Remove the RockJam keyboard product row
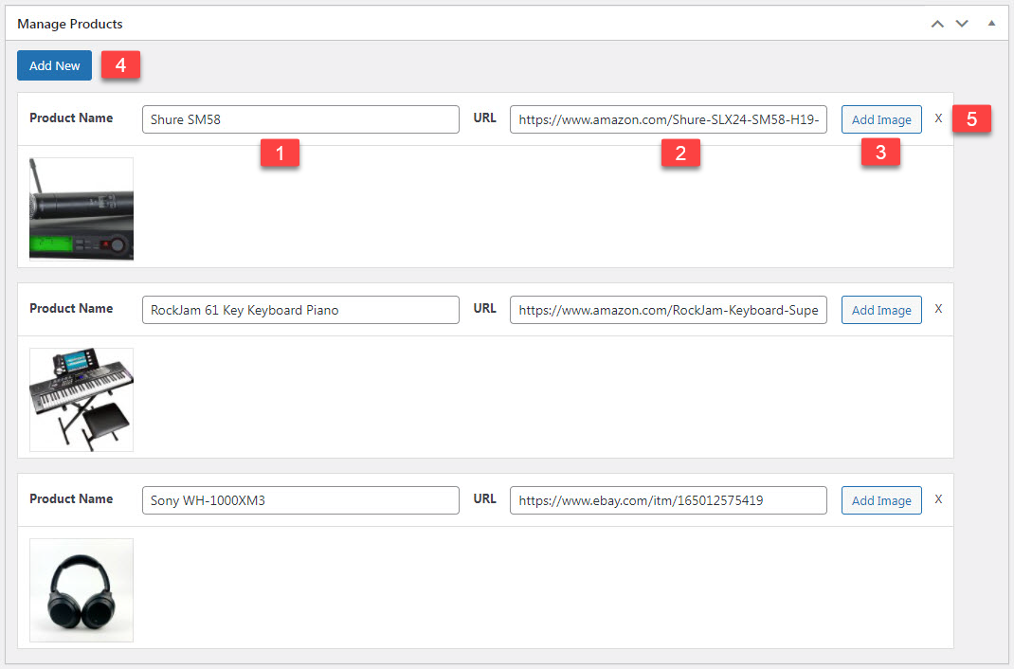This screenshot has height=669, width=1014. [938, 309]
